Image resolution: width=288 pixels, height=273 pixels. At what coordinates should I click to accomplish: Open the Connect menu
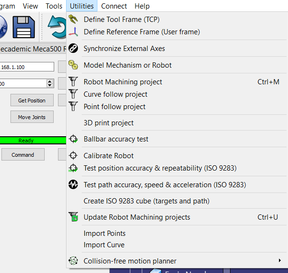pyautogui.click(x=114, y=6)
